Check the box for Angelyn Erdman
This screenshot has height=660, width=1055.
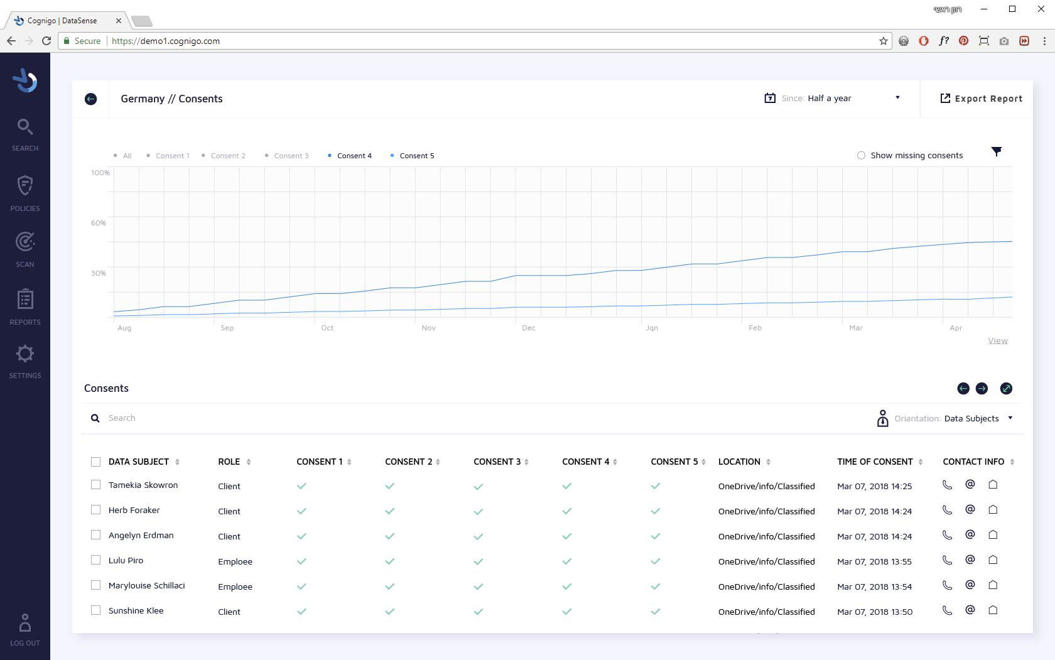coord(95,535)
